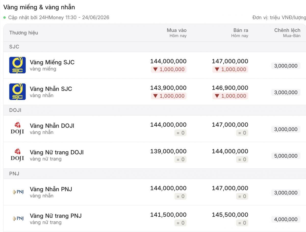Open the Vàng Miếng SJC product name
Viewport: 306px width, 232px height.
(52, 62)
